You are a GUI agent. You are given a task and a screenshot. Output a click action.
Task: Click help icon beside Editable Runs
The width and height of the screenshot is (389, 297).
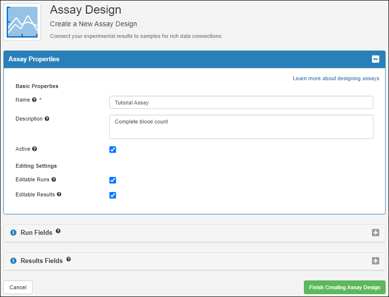pos(54,179)
